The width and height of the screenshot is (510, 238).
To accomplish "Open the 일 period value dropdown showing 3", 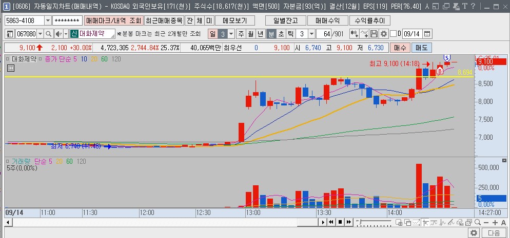I will [x=231, y=34].
